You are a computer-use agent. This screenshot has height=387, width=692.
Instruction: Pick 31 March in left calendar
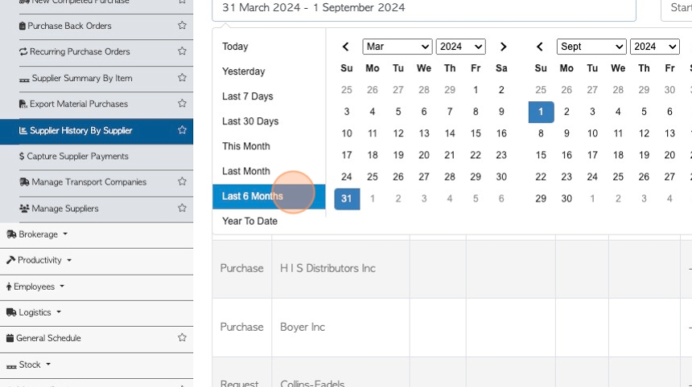pyautogui.click(x=347, y=198)
